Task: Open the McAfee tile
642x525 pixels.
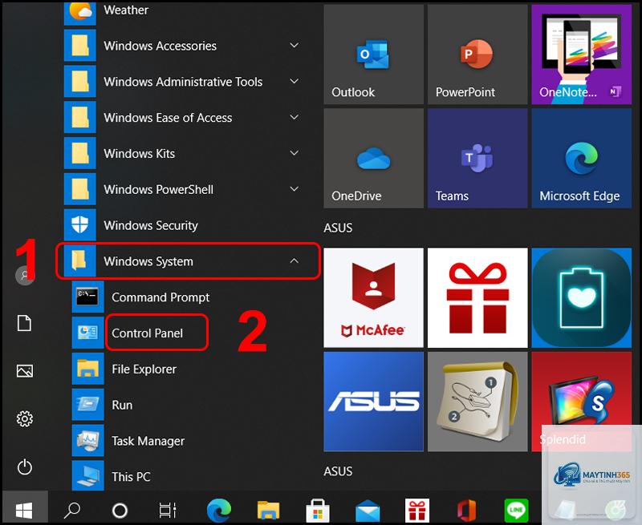Action: (x=373, y=297)
